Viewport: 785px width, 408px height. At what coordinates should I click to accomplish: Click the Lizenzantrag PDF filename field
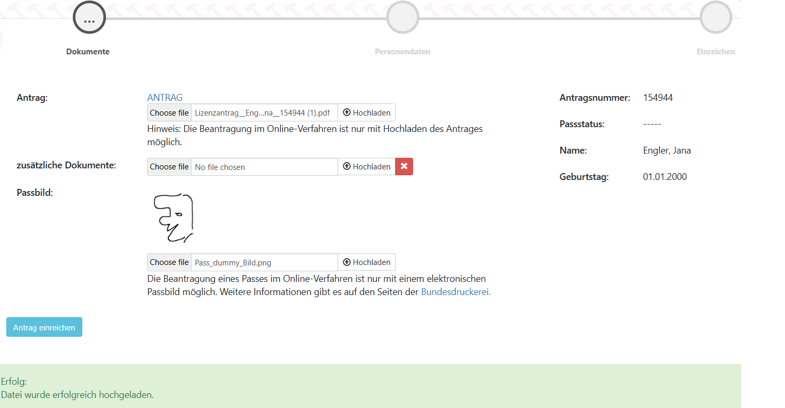coord(264,113)
